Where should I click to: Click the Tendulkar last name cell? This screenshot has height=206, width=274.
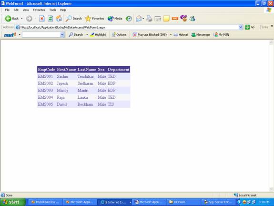click(86, 76)
